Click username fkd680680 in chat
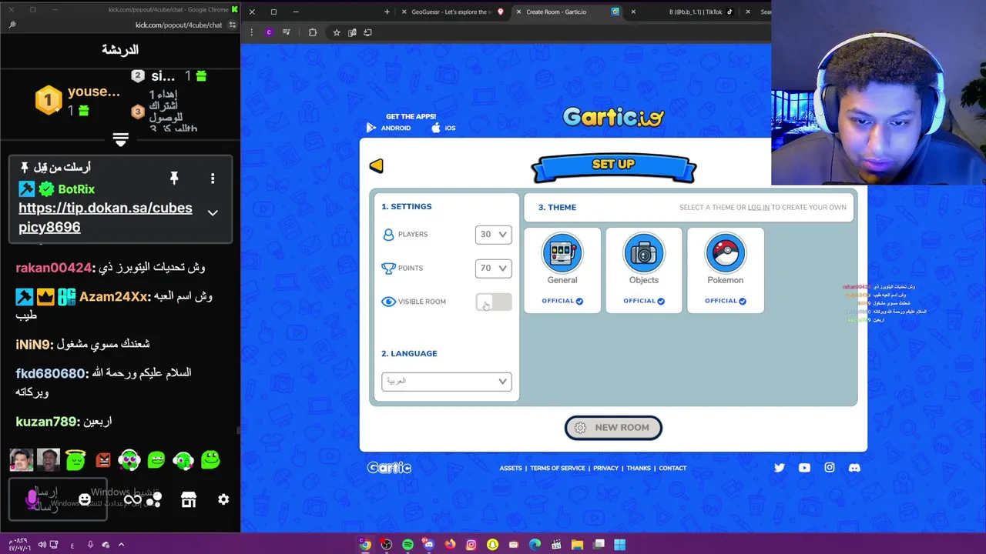986x554 pixels. (x=51, y=373)
